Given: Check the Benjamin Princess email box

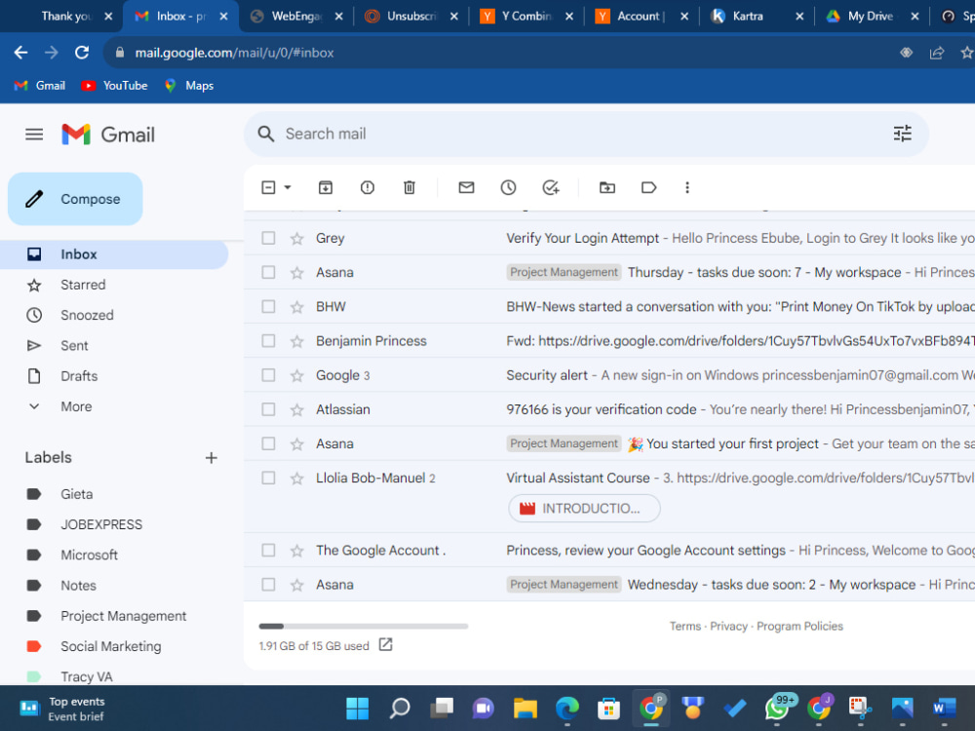Looking at the screenshot, I should (269, 340).
